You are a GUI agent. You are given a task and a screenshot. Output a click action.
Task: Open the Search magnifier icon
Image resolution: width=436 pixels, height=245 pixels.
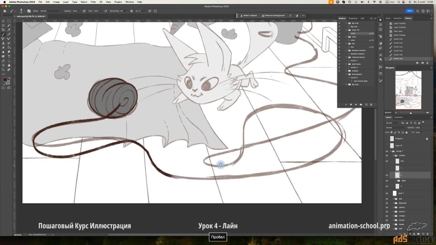pyautogui.click(x=418, y=11)
